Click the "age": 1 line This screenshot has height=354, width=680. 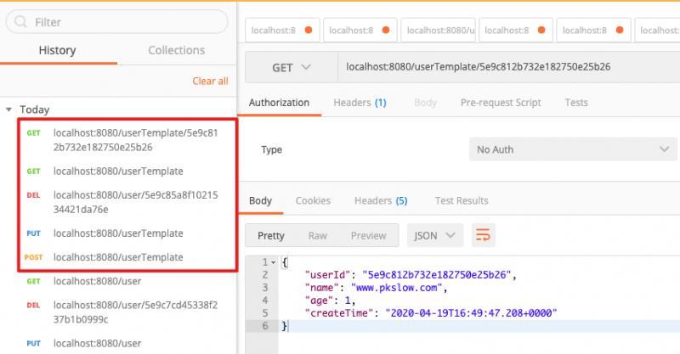tap(331, 301)
